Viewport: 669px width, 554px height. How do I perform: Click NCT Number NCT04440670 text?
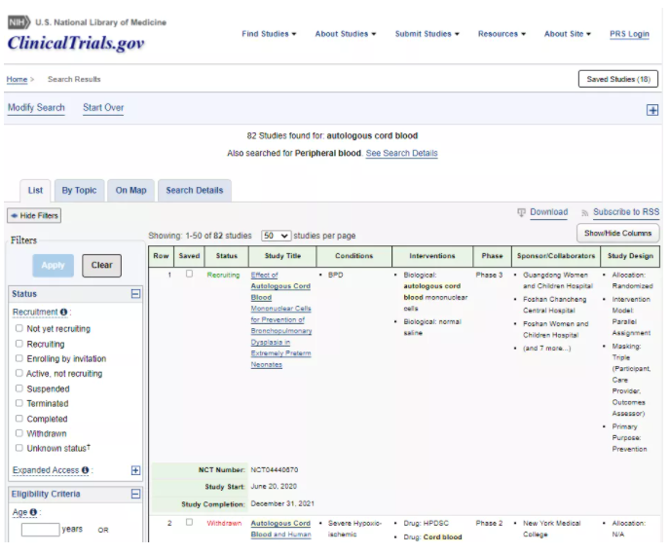pos(275,470)
